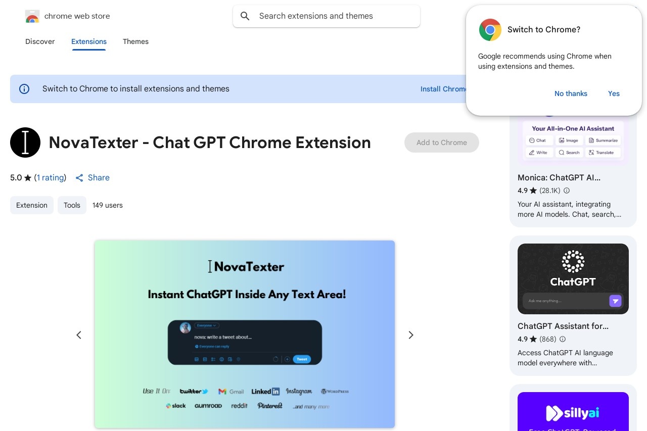Click the Install Chrome link
The height and width of the screenshot is (431, 647).
click(444, 89)
